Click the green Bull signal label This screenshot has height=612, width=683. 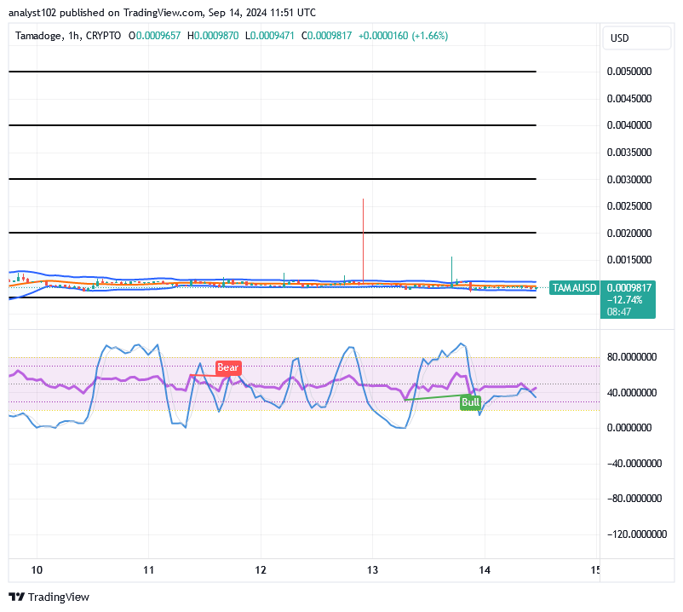(x=470, y=401)
